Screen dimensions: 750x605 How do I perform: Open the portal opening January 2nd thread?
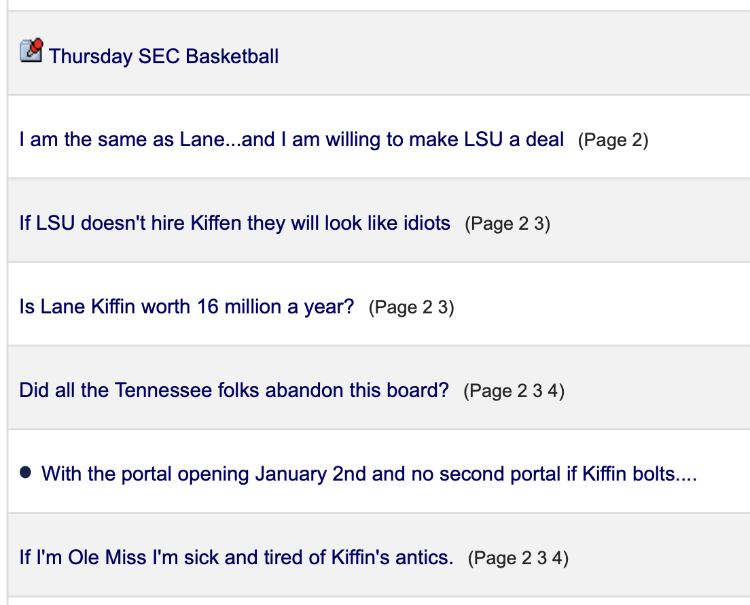[x=369, y=474]
